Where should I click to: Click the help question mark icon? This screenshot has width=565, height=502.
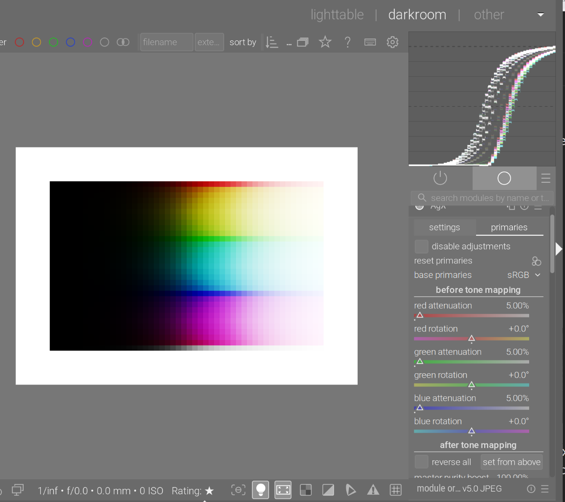click(x=348, y=42)
